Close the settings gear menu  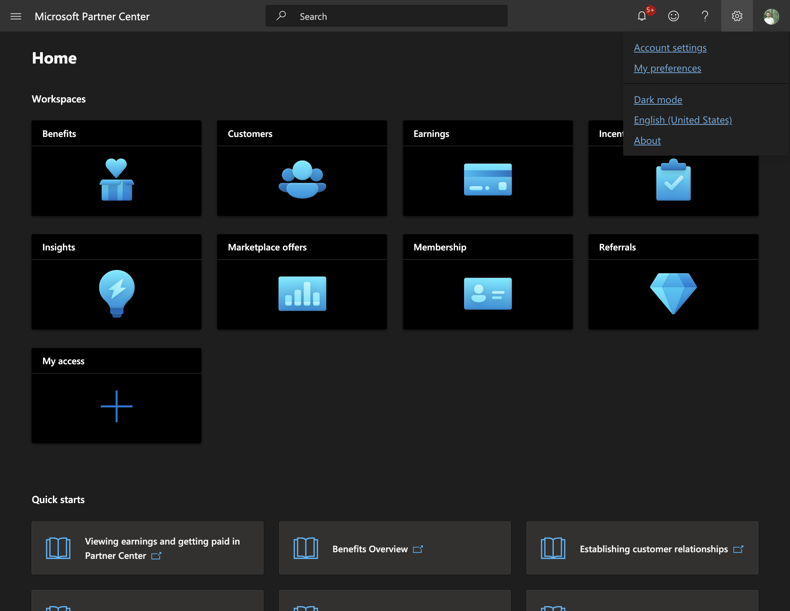click(x=737, y=16)
